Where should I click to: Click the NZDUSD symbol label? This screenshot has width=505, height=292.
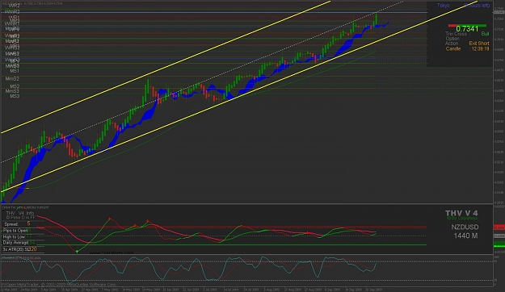(x=465, y=227)
